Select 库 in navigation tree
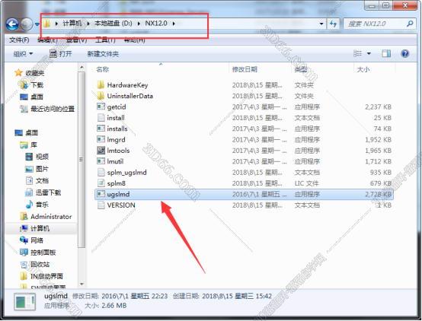This screenshot has height=321, width=422. [x=28, y=145]
